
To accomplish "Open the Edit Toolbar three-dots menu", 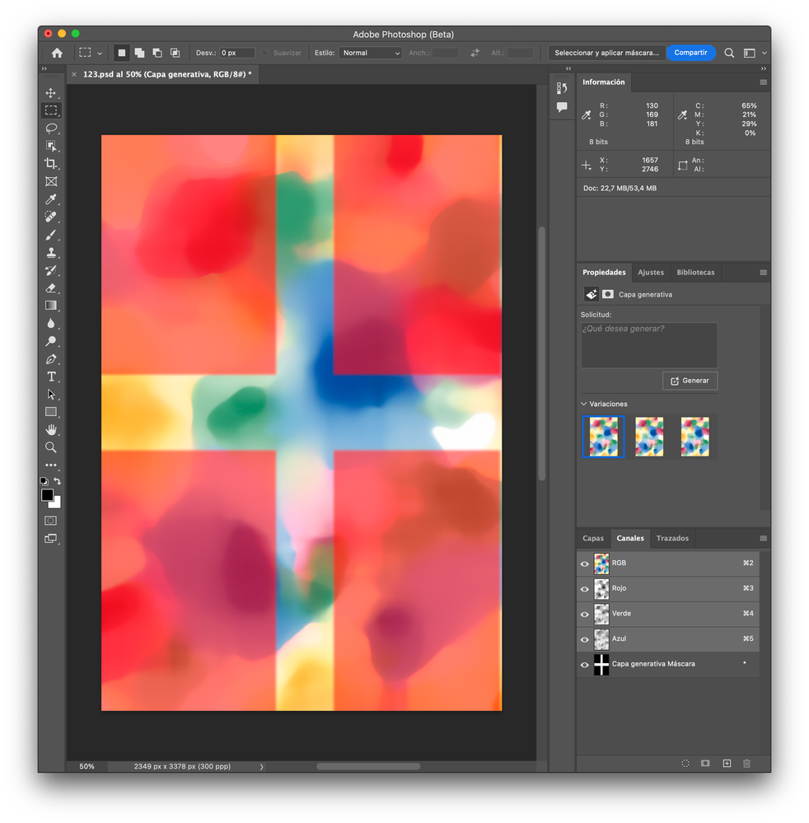I will point(51,465).
